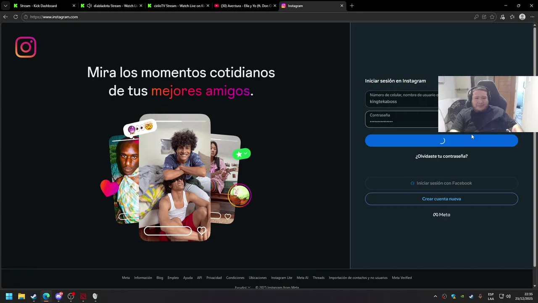The width and height of the screenshot is (538, 303).
Task: Open the ESP LAA keyboard language selector
Action: 491,296
